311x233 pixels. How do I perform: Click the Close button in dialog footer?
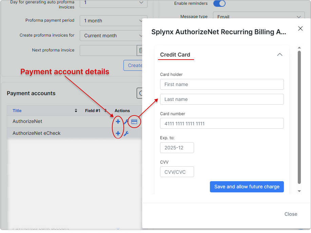point(291,214)
